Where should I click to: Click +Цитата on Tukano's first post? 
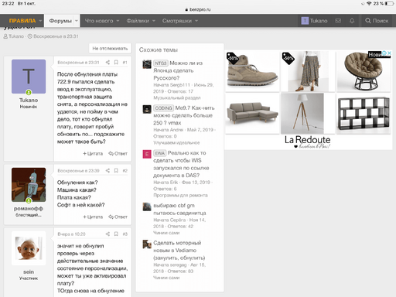pos(93,153)
